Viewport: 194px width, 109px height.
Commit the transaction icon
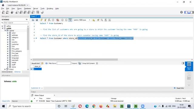(x=62, y=20)
